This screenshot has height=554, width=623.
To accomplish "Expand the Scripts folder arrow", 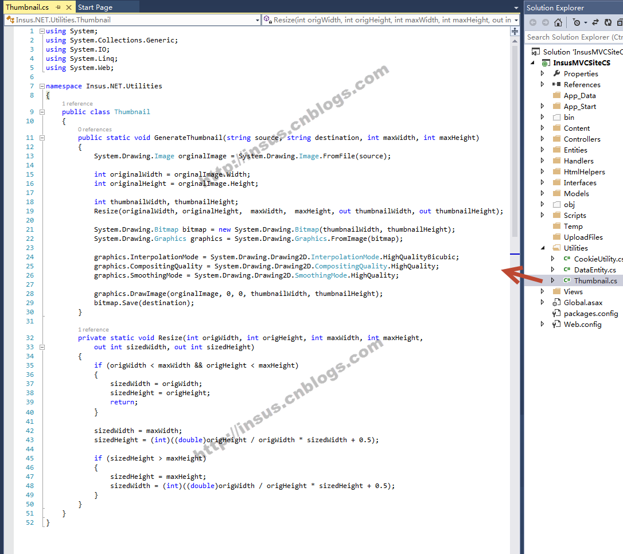I will (542, 215).
